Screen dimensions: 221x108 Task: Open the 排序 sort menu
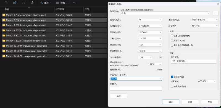45,3
